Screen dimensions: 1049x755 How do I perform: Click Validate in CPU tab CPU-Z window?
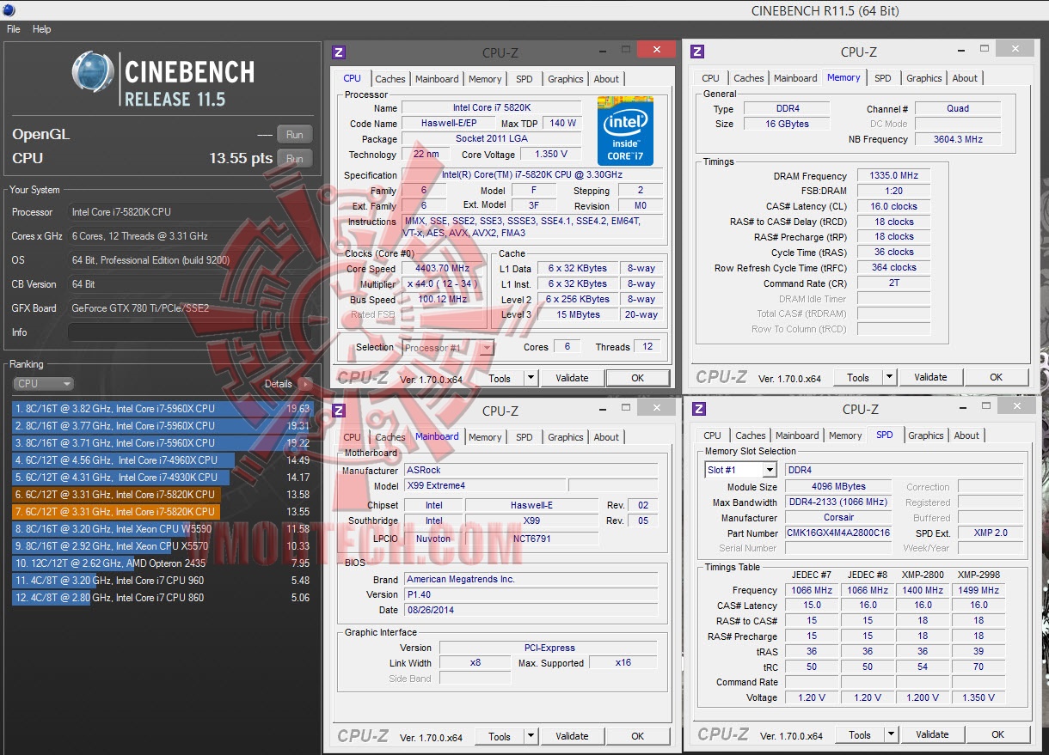(572, 378)
